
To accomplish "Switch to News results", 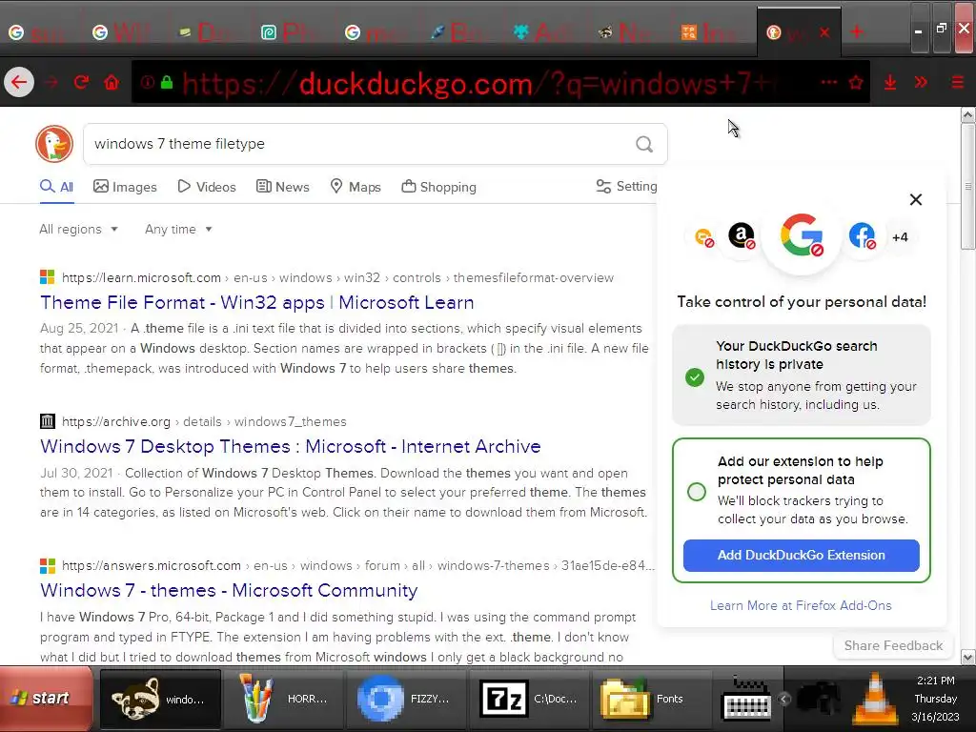I will [282, 187].
